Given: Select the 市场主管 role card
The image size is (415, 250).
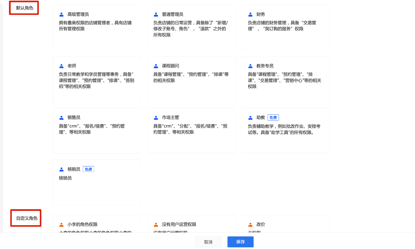Looking at the screenshot, I should (192, 131).
